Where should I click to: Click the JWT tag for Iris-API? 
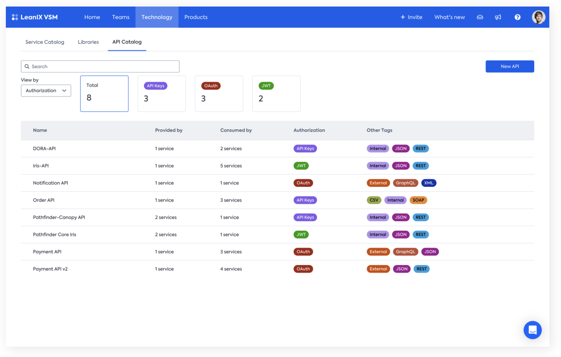[301, 166]
